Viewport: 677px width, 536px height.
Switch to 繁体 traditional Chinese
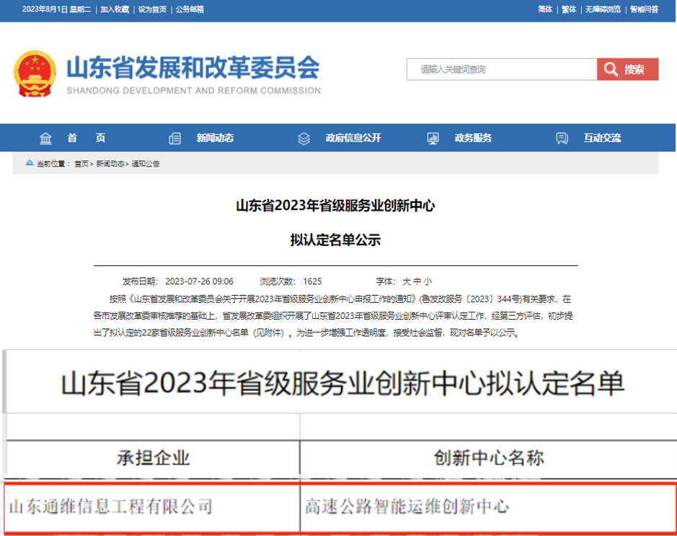(x=569, y=9)
